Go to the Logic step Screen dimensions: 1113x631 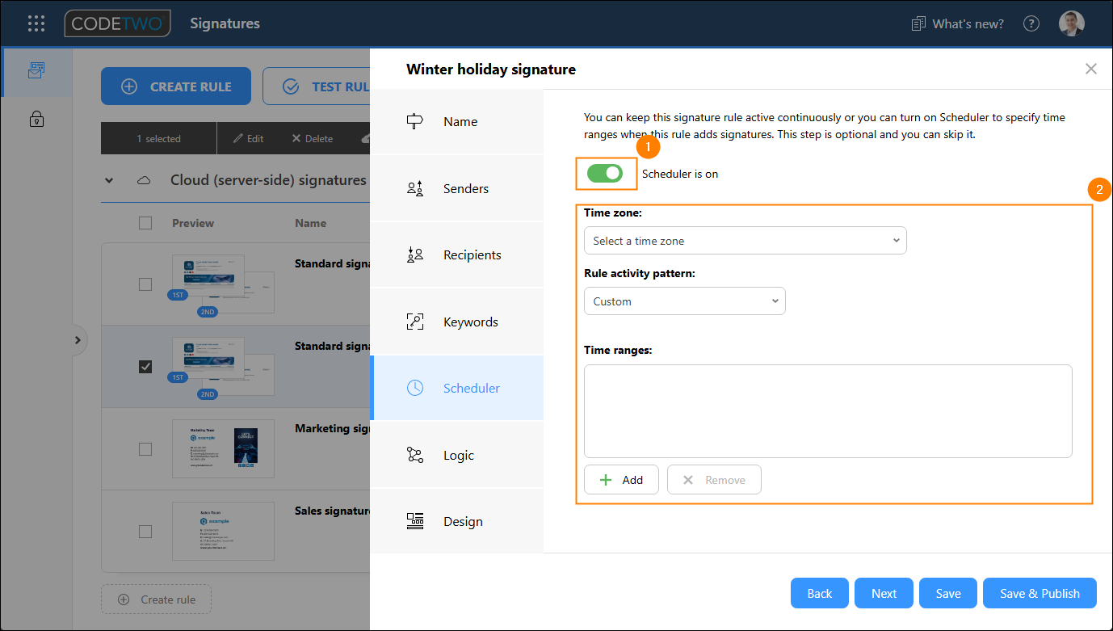tap(457, 455)
